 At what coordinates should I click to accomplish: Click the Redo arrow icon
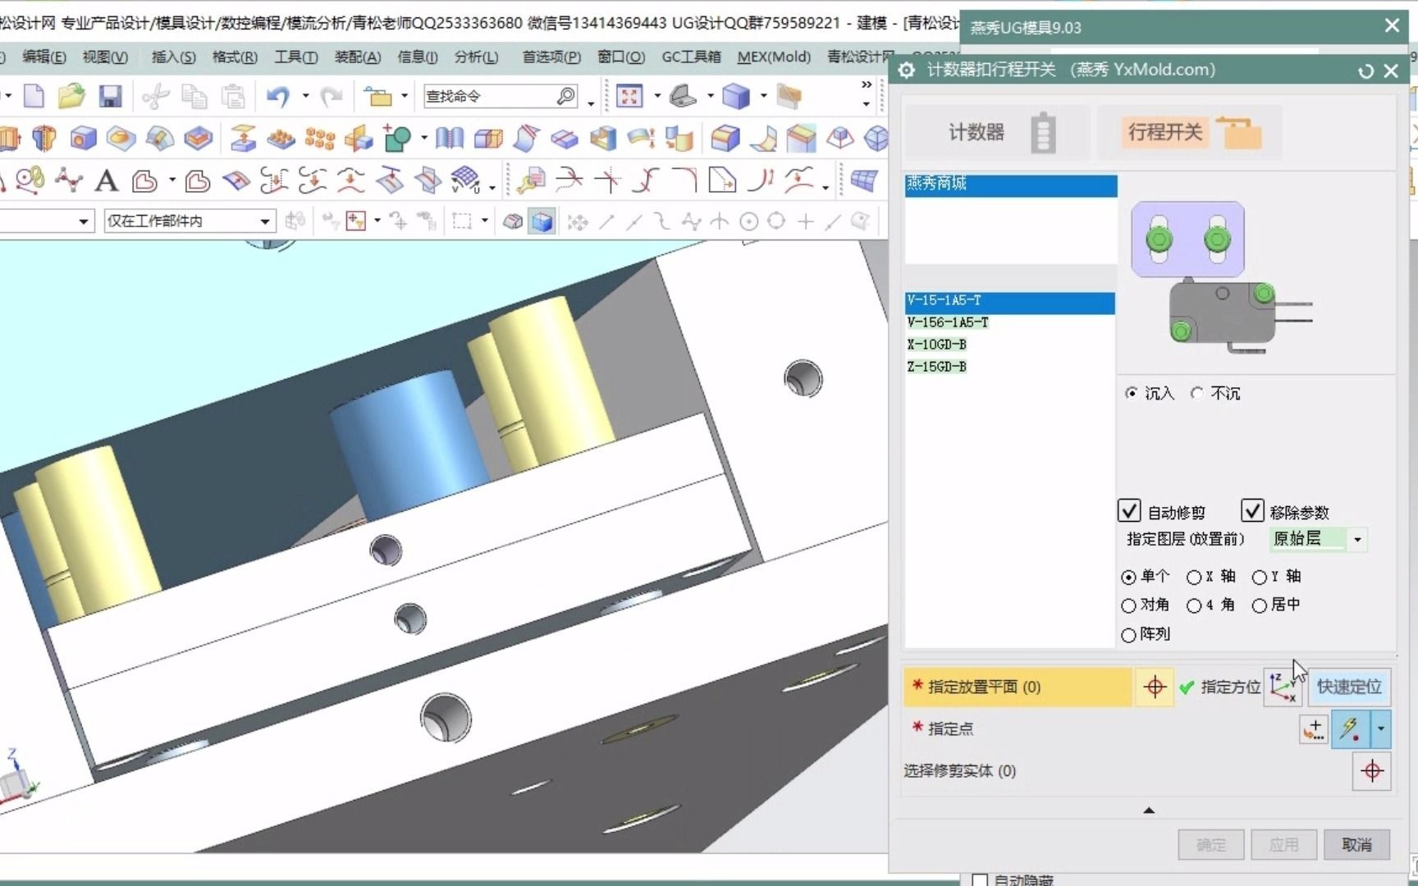331,97
